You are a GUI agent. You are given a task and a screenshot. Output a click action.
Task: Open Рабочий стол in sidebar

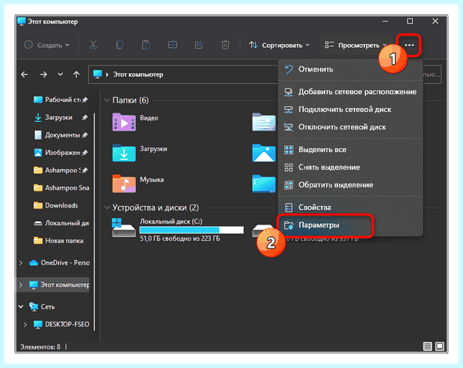pos(60,100)
